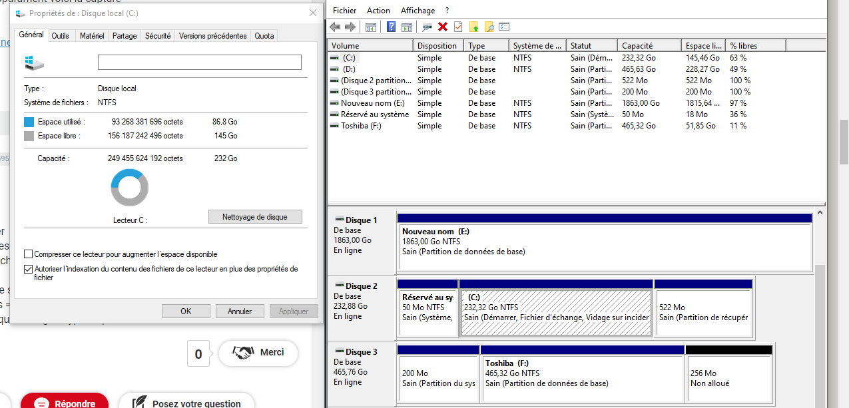Select the 522 Mo recovery partition block
849x408 pixels.
pyautogui.click(x=703, y=312)
